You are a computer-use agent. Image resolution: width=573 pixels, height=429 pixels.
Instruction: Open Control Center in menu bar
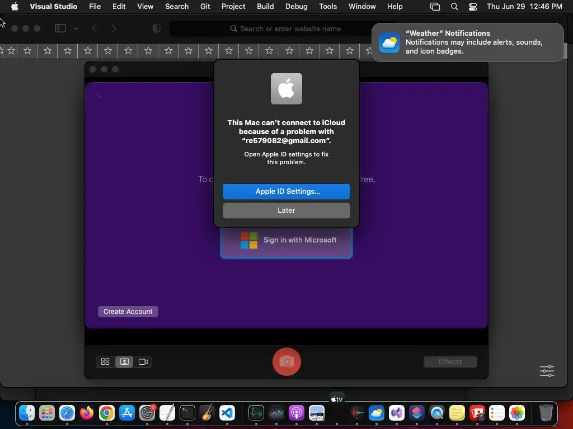coord(473,7)
